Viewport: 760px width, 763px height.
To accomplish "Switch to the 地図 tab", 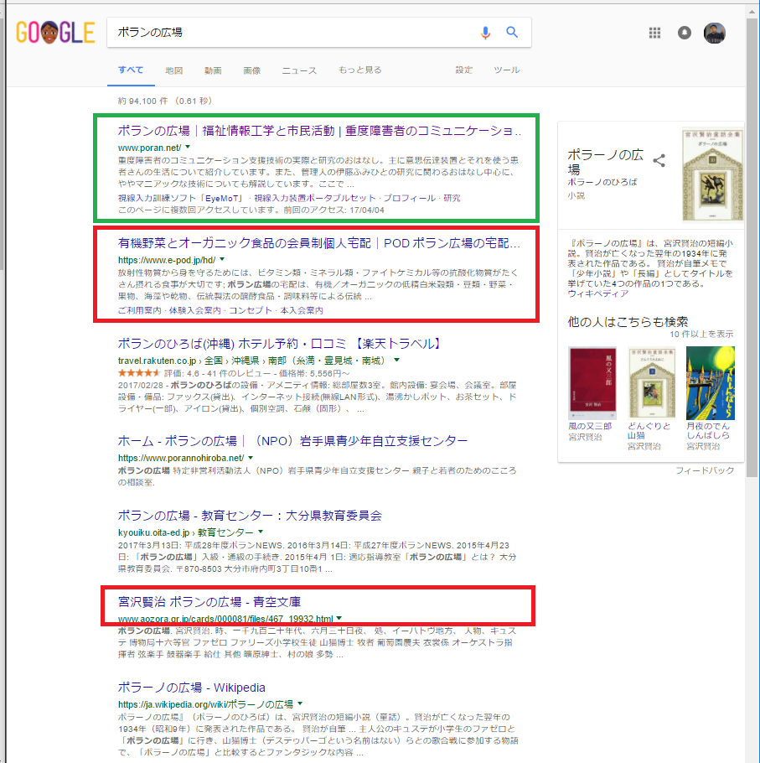I will (x=174, y=70).
